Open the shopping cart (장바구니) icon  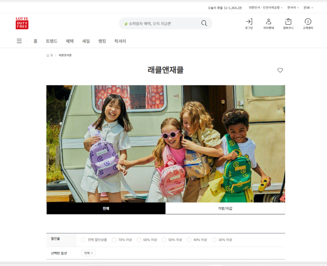coord(288,24)
